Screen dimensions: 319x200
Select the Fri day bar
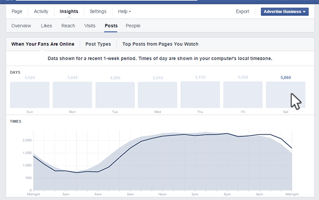[x=243, y=95]
